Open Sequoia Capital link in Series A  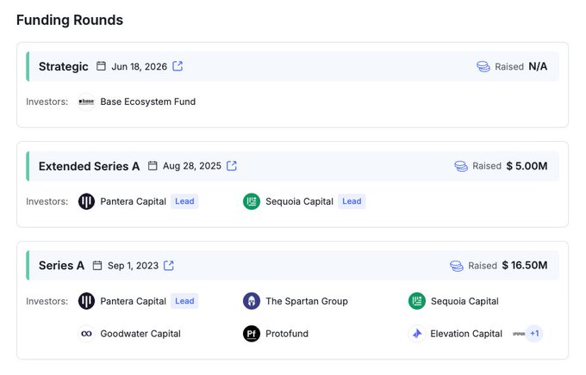[464, 301]
